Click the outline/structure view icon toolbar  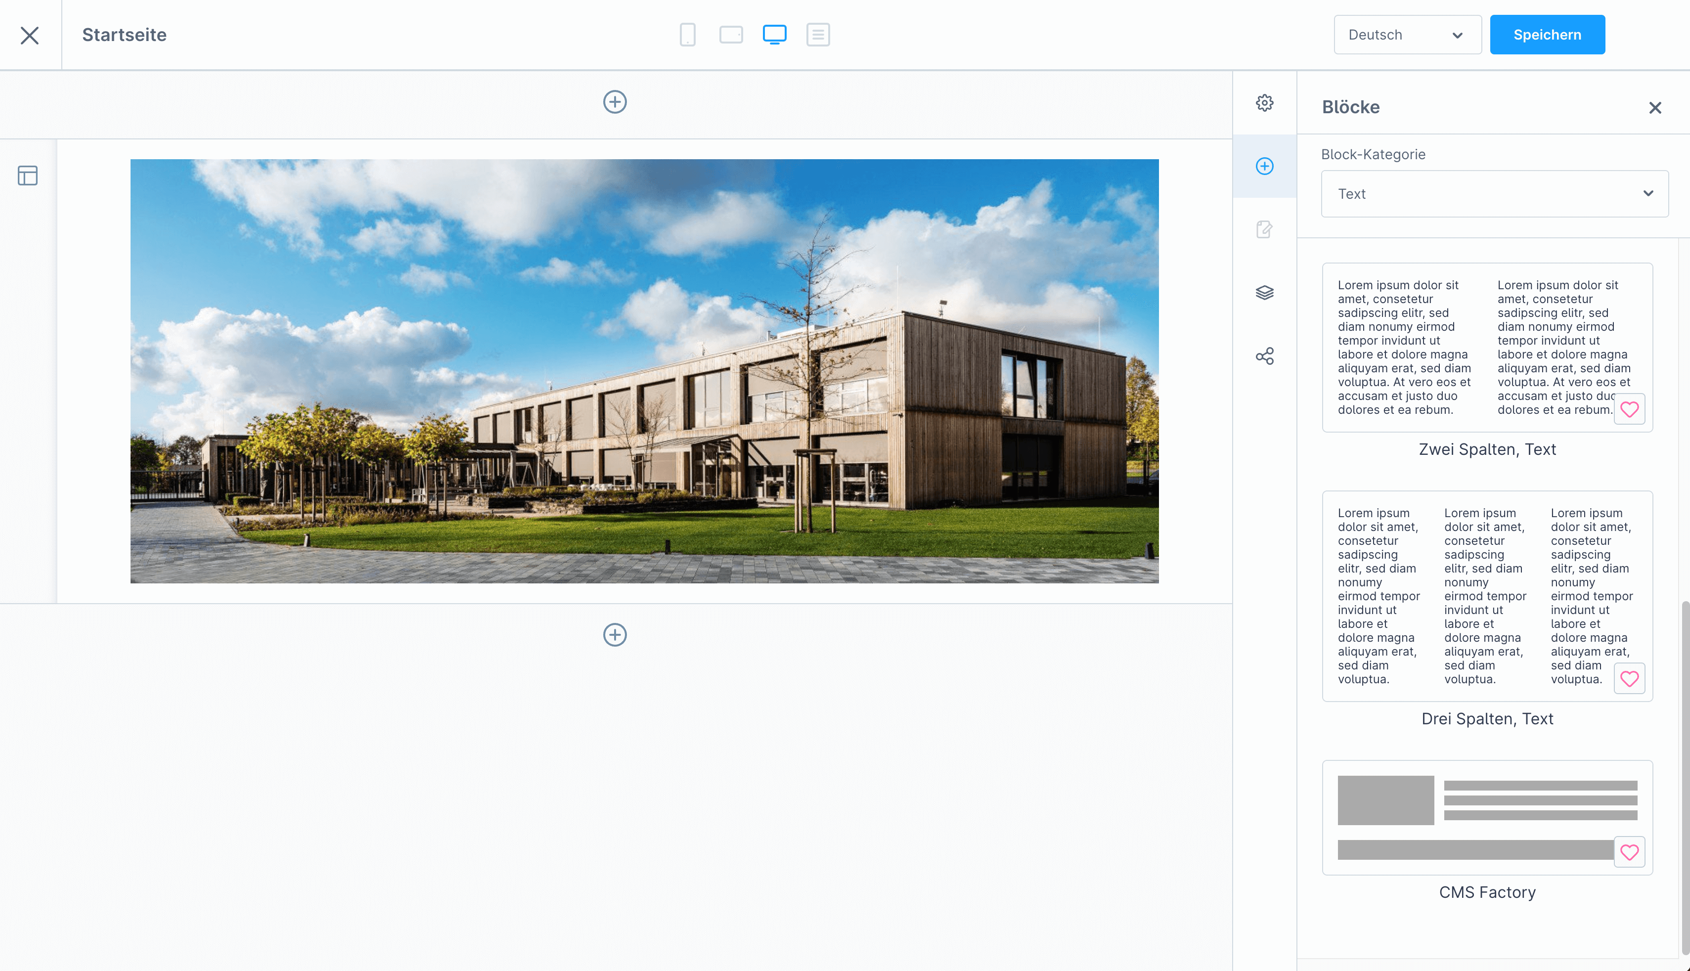pos(817,35)
